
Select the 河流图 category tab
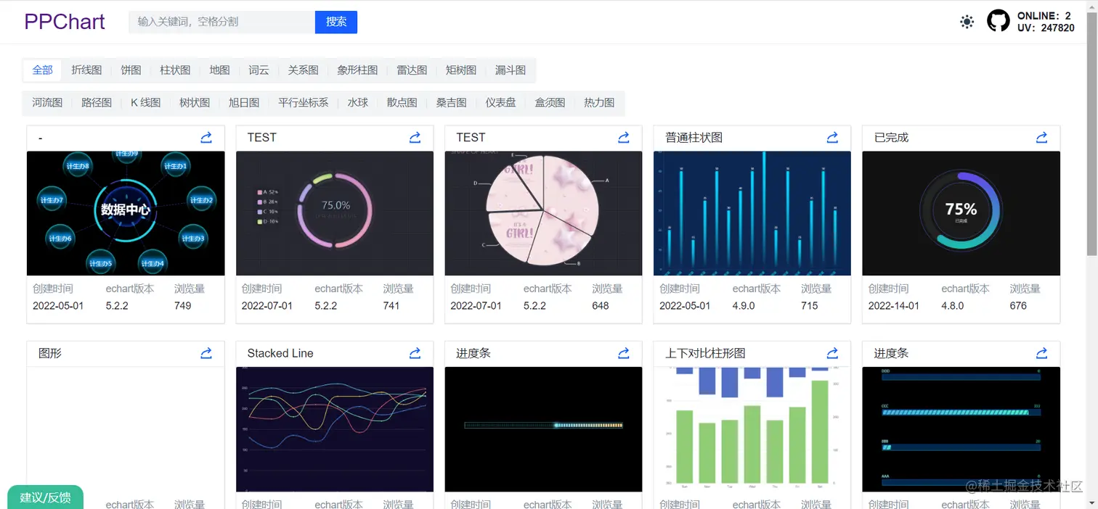(x=47, y=103)
